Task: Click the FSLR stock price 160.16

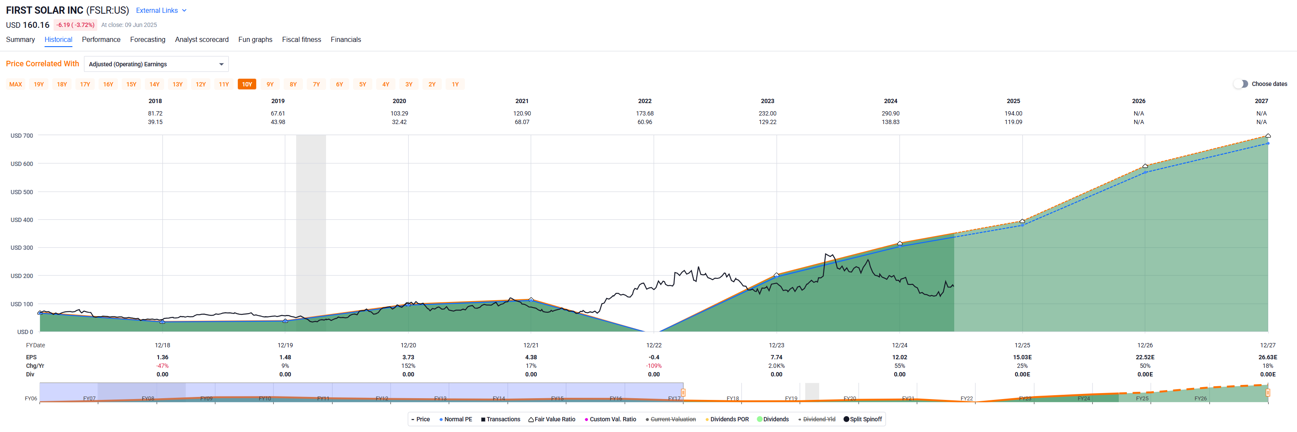Action: click(36, 25)
